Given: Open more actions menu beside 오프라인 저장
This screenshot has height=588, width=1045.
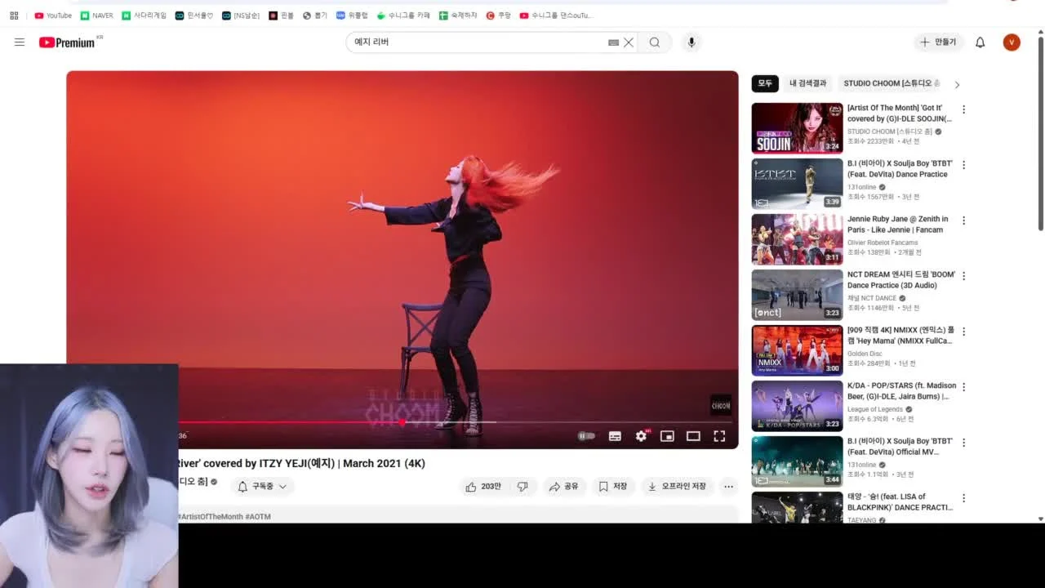Looking at the screenshot, I should point(728,487).
